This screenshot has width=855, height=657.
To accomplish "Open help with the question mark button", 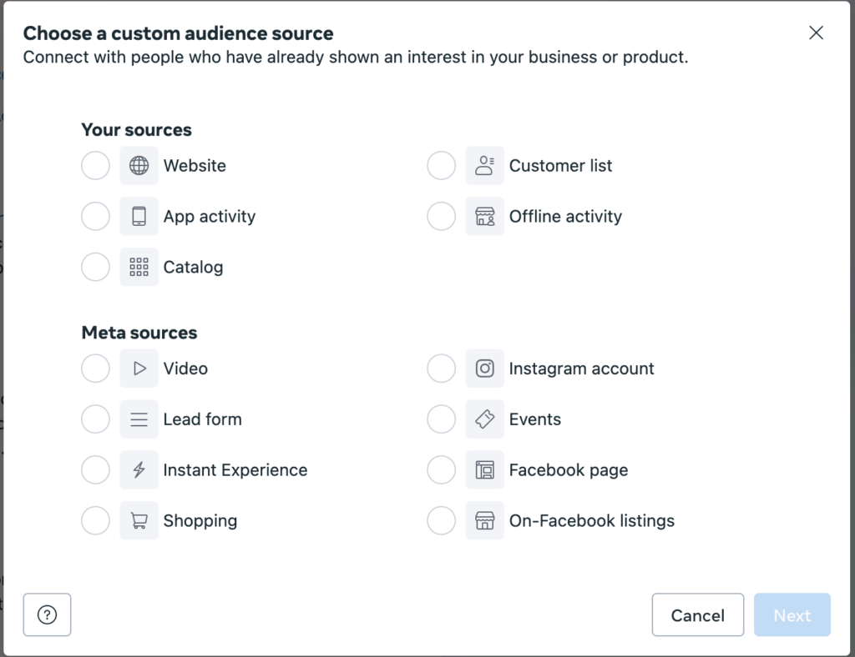I will [x=48, y=615].
